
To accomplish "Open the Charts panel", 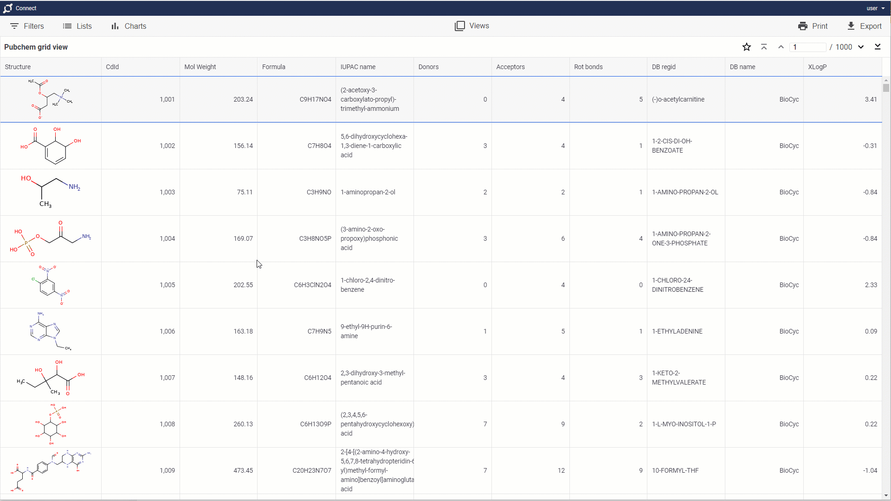I will click(x=129, y=26).
